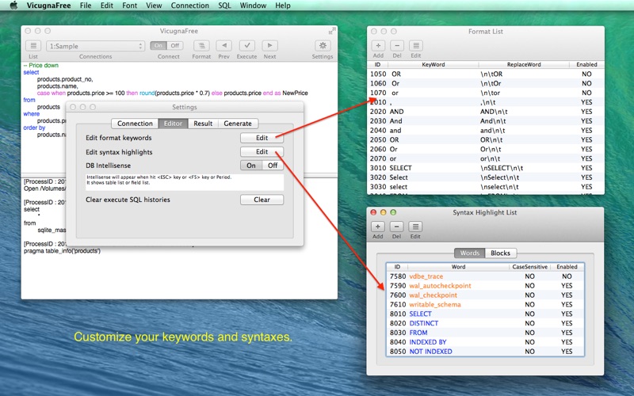Open the SQL menu in menu bar
The height and width of the screenshot is (396, 634).
[224, 6]
